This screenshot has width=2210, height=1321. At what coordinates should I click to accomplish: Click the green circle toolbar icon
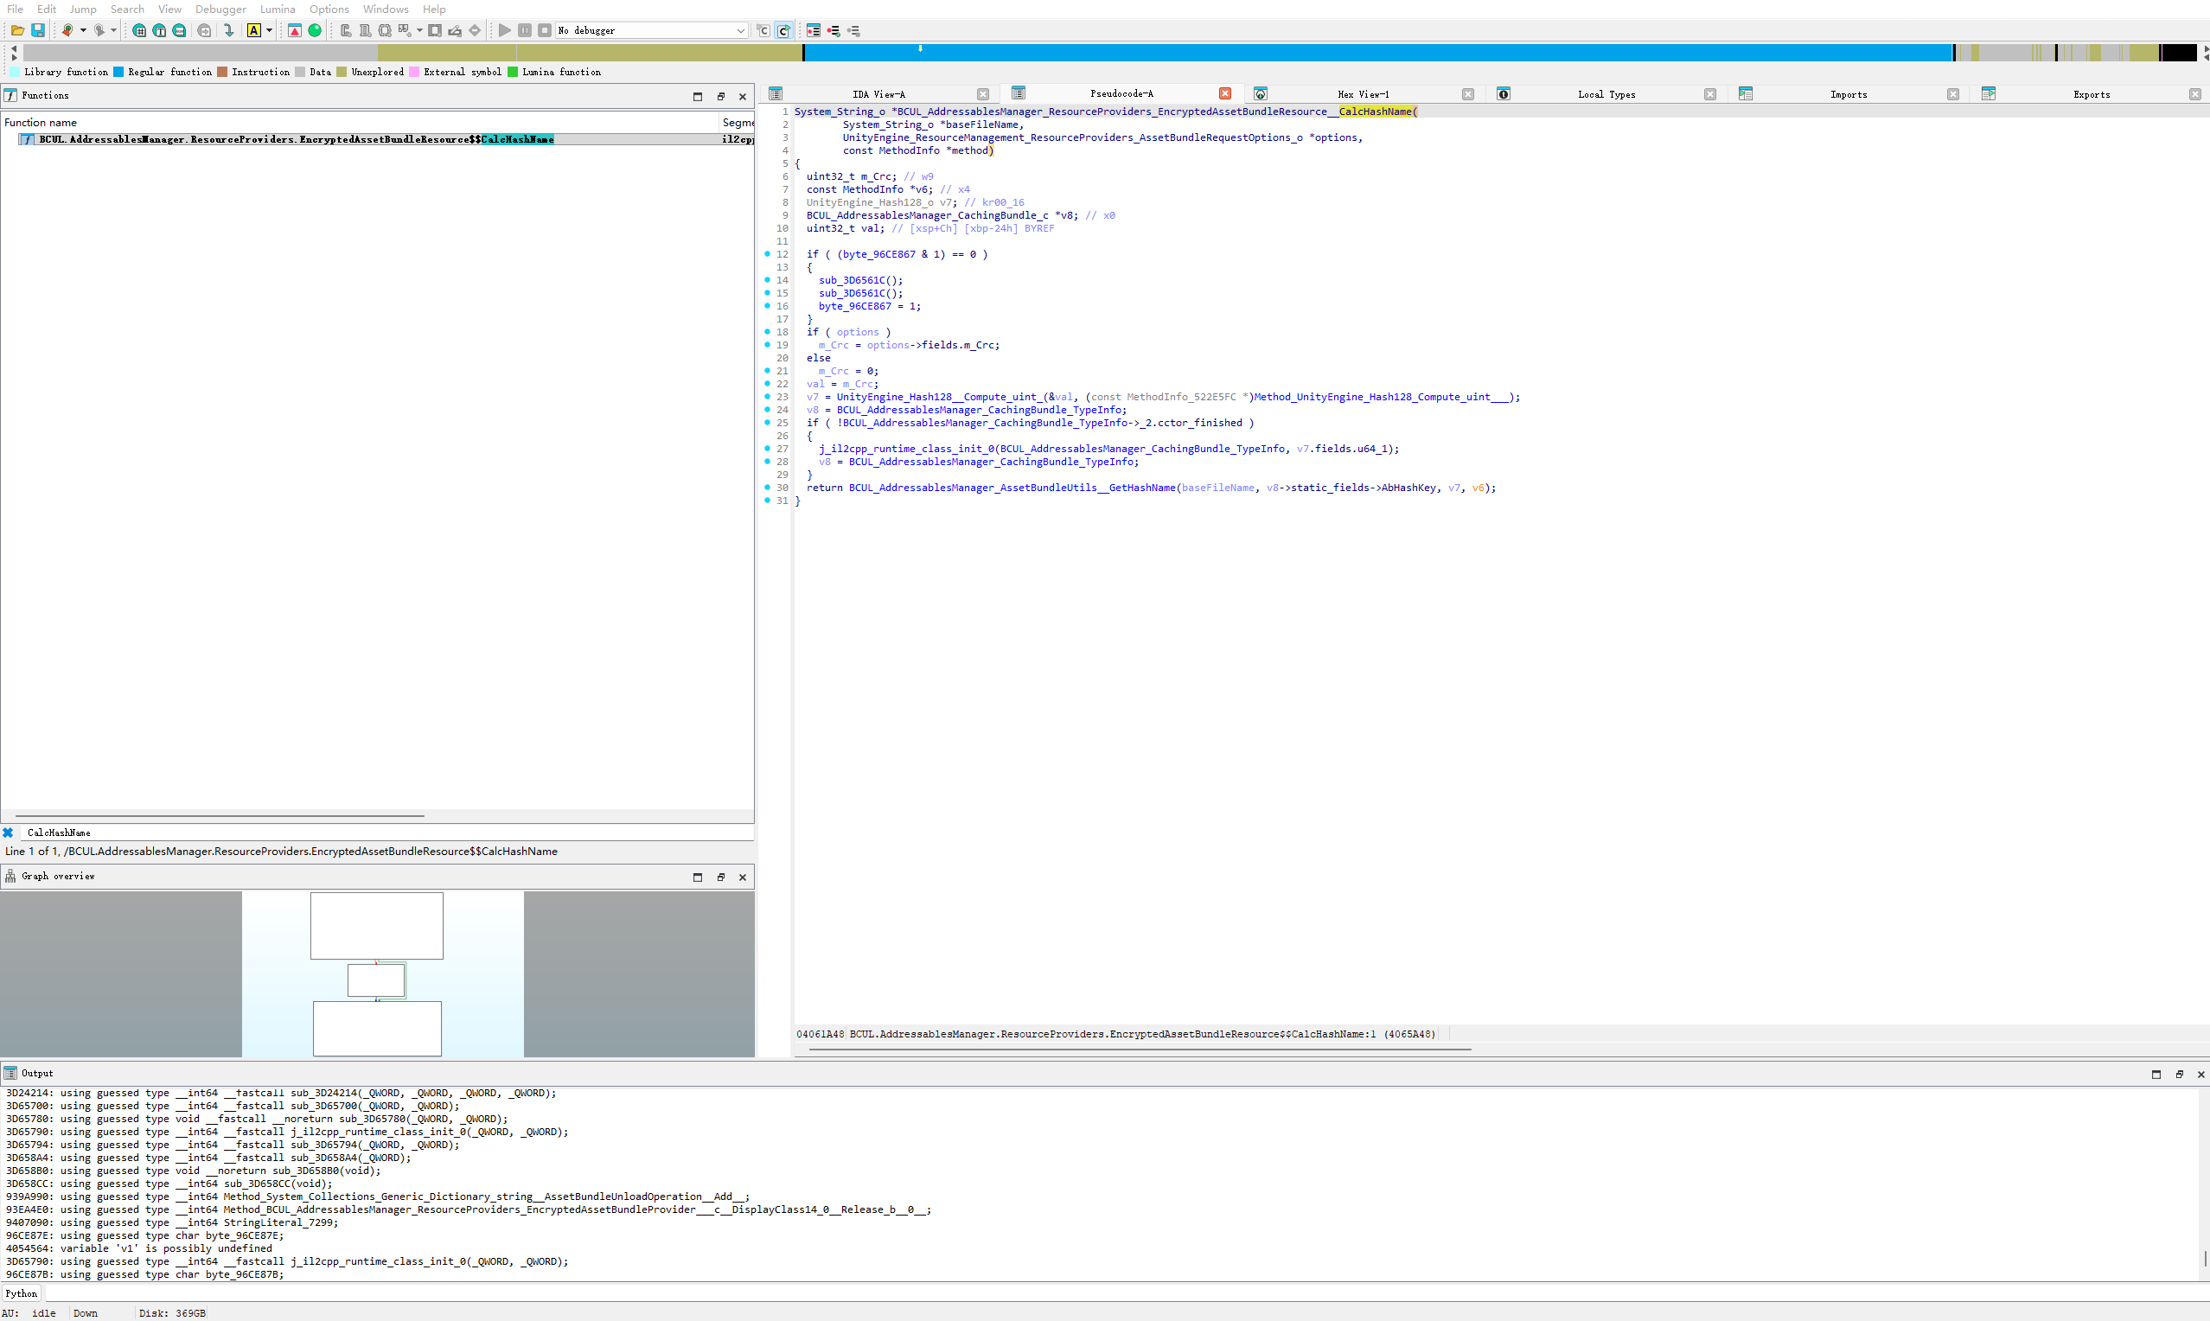(315, 30)
